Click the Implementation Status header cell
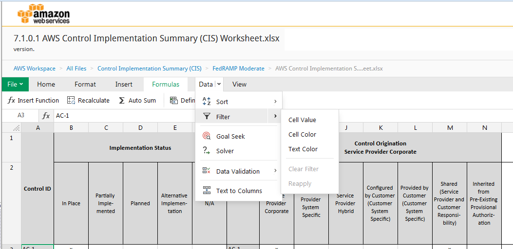 point(140,147)
